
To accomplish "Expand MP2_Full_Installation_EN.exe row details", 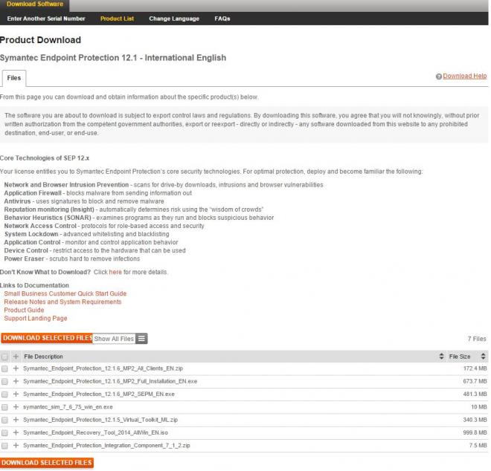I will (16, 381).
